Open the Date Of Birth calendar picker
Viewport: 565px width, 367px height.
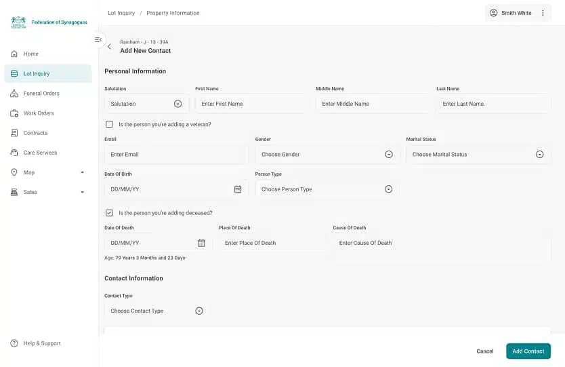point(238,189)
